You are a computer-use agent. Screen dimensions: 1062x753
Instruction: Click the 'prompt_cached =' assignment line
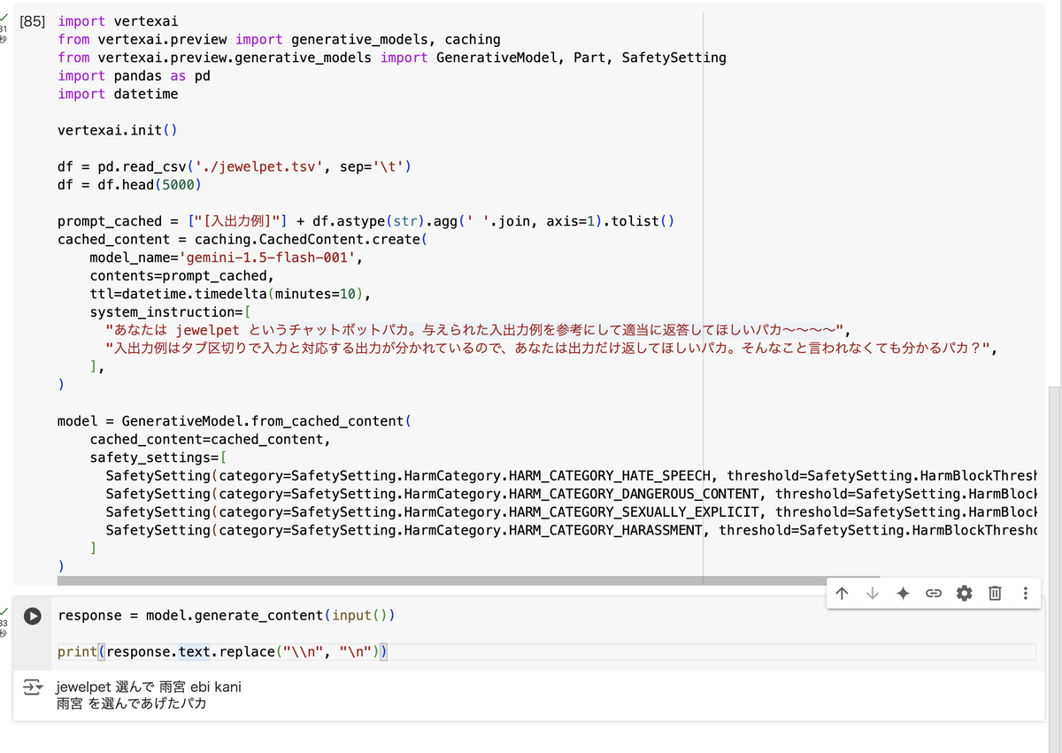tap(366, 221)
